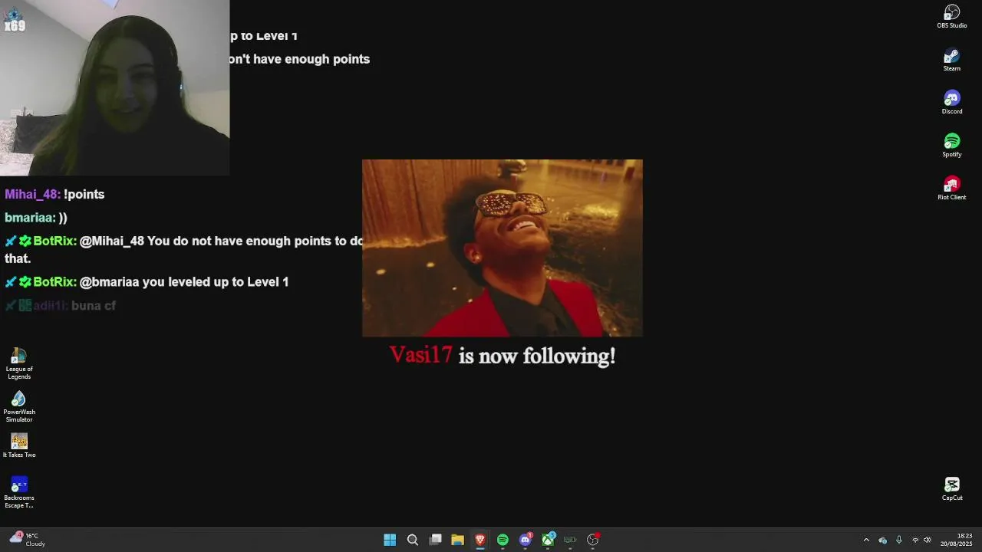The height and width of the screenshot is (552, 982).
Task: Select the League of Legends desktop icon
Action: (19, 363)
